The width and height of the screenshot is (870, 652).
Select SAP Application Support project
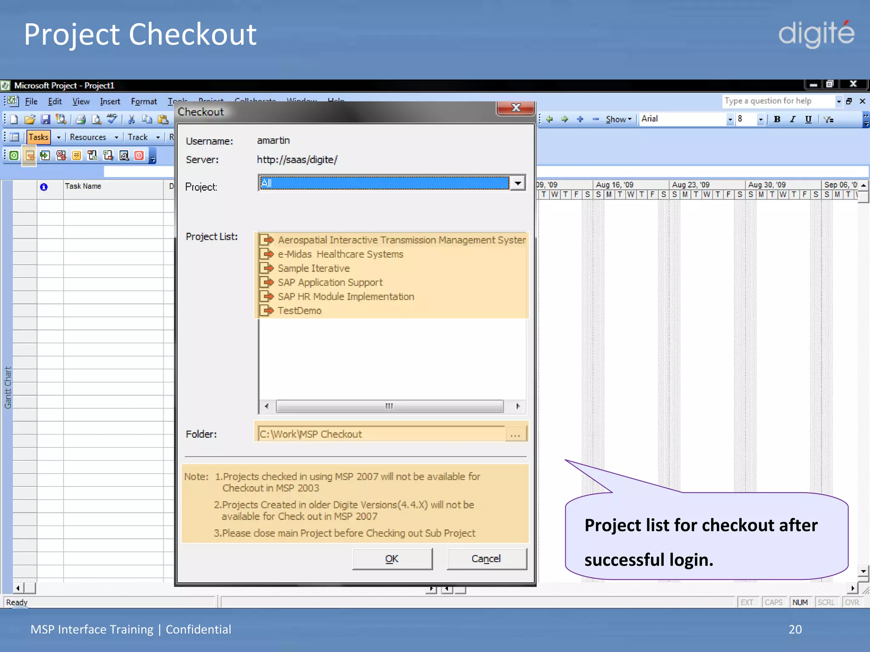(x=321, y=282)
